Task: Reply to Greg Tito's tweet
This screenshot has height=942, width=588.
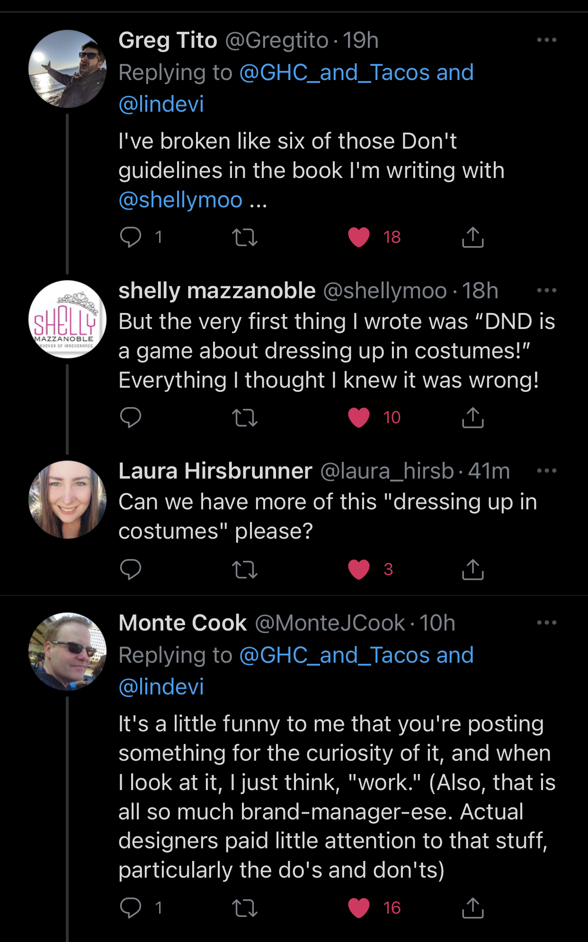Action: [x=131, y=237]
